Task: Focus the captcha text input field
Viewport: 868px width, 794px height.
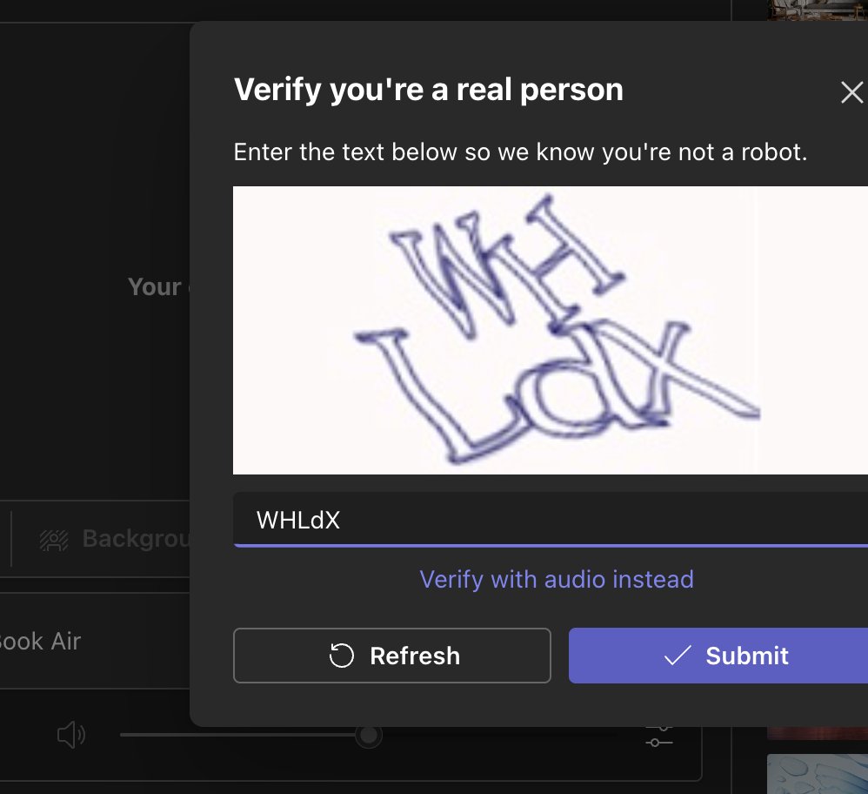Action: [x=551, y=520]
